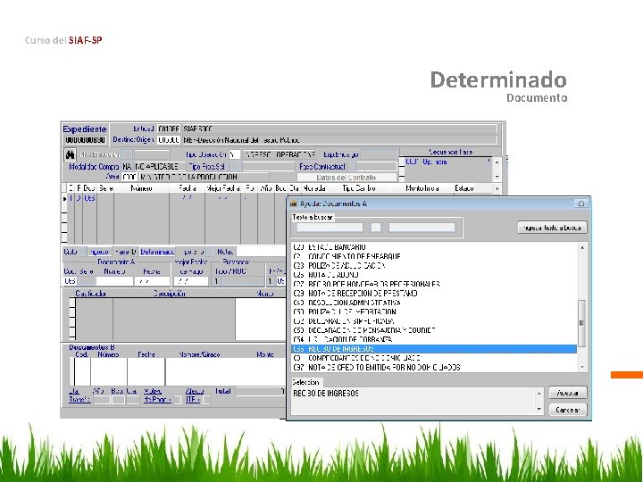Click Documento A Fecha field

pyautogui.click(x=152, y=281)
